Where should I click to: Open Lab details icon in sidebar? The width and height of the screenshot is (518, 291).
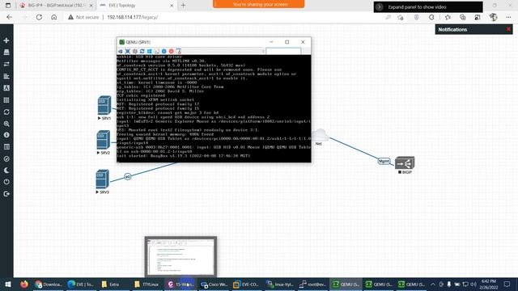[6, 147]
